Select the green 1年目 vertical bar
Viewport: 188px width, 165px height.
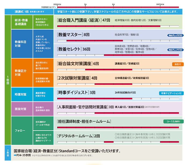coord(8,80)
